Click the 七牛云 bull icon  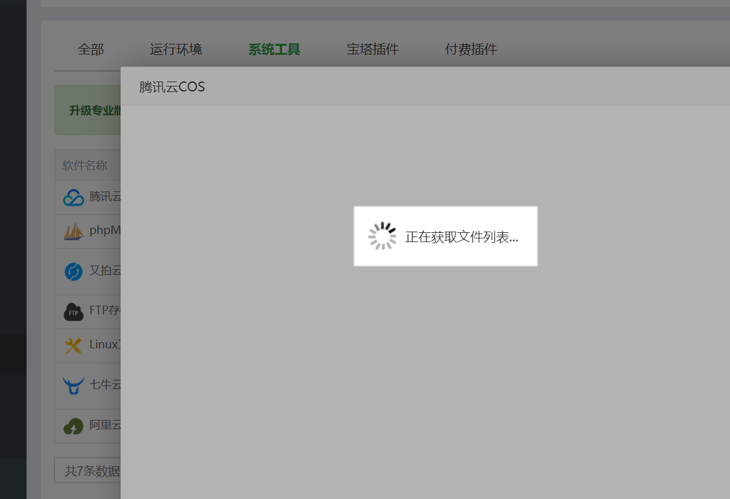(x=74, y=385)
